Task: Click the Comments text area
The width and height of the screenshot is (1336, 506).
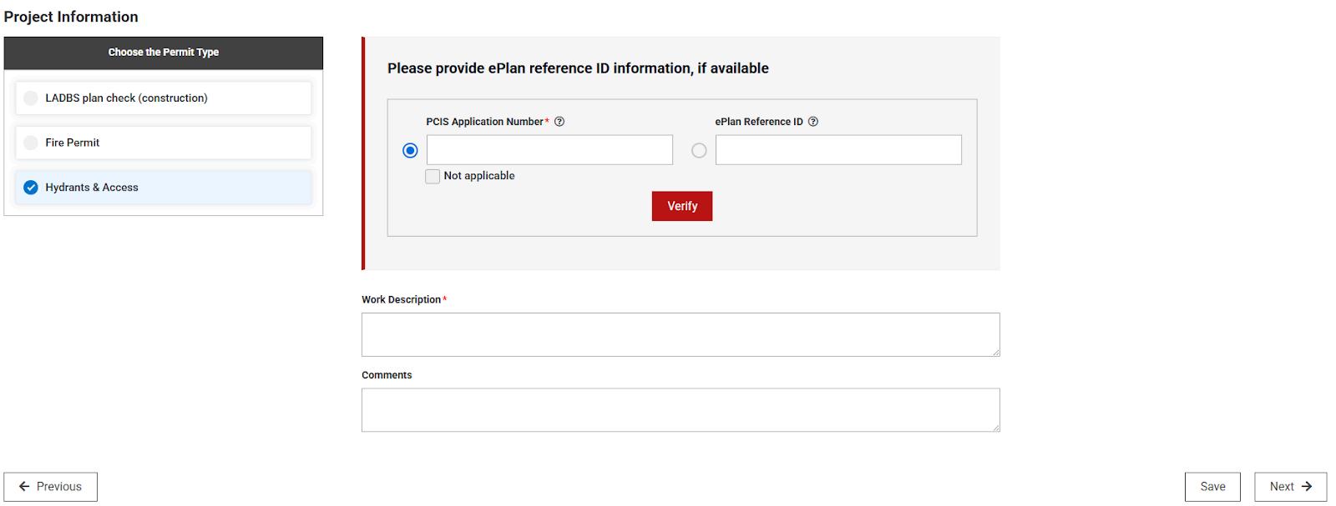Action: (680, 410)
